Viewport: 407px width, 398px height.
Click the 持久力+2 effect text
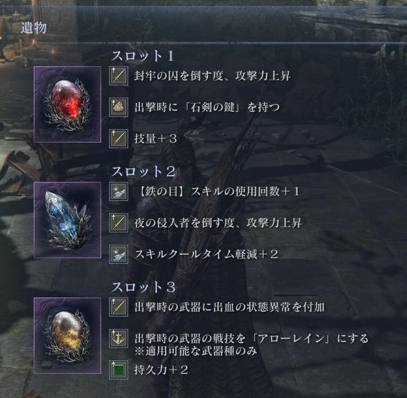coord(161,370)
